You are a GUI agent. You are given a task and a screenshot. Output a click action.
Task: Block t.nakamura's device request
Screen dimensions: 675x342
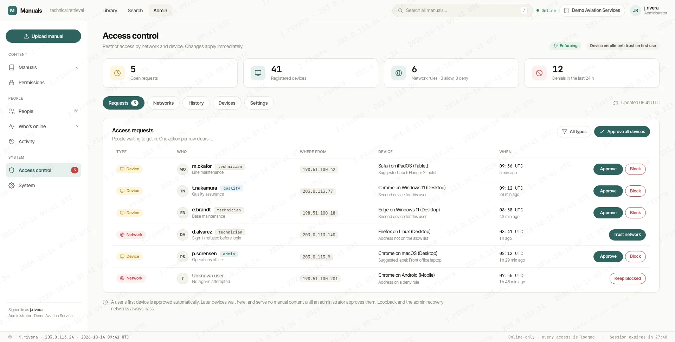click(635, 191)
